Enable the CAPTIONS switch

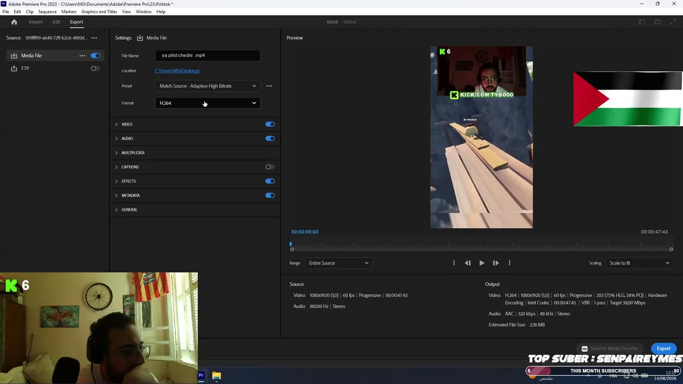pos(270,167)
